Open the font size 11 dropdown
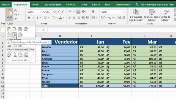This screenshot has height=99, width=176. tap(54, 12)
